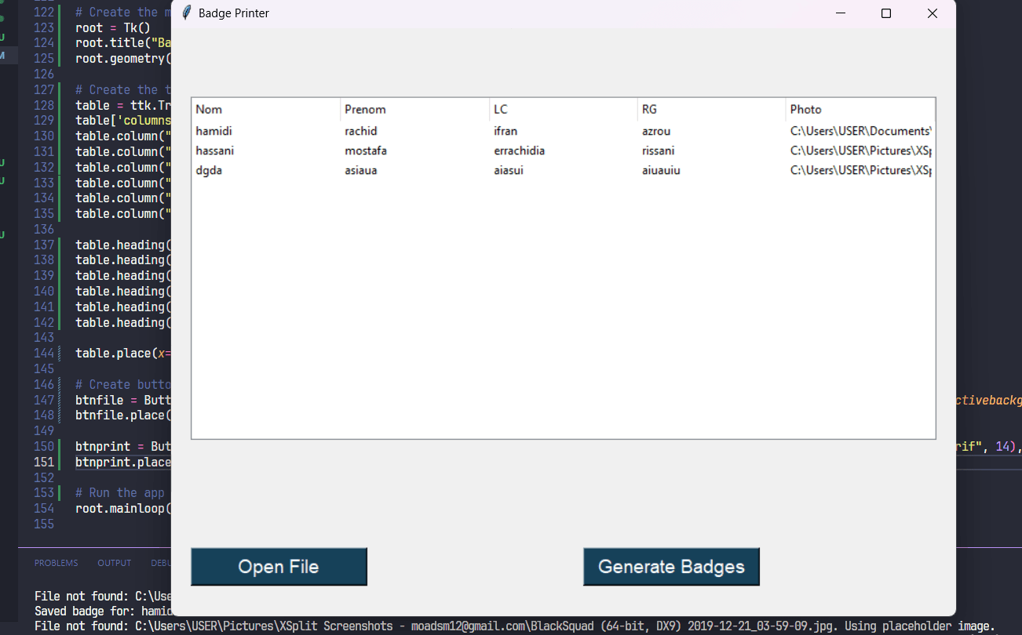Click line number 151 in the editor

click(43, 462)
